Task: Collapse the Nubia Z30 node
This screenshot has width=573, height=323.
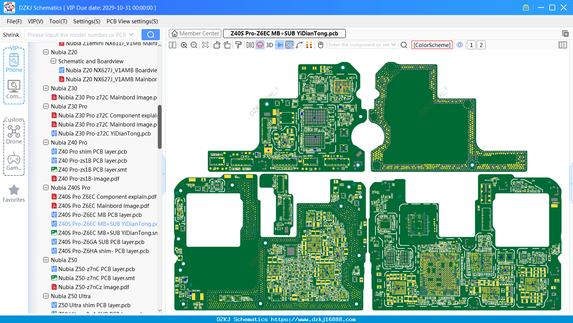Action: point(46,88)
